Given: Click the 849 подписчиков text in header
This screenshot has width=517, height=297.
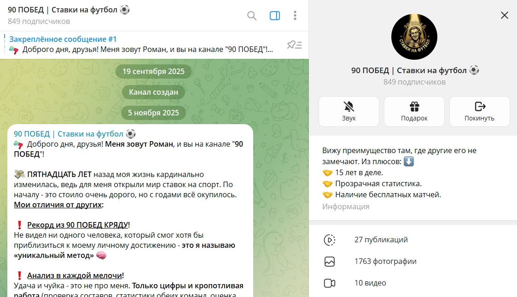Looking at the screenshot, I should pos(39,22).
